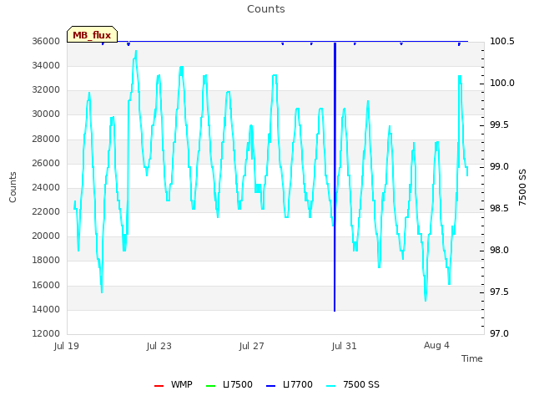534x401 pixels.
Task: Select the WMP legend entry
Action: pos(174,384)
